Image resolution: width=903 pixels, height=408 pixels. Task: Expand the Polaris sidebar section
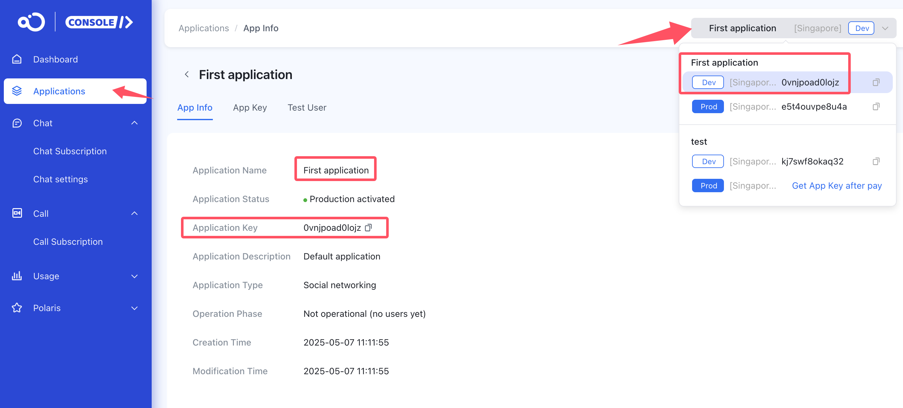[x=134, y=308]
